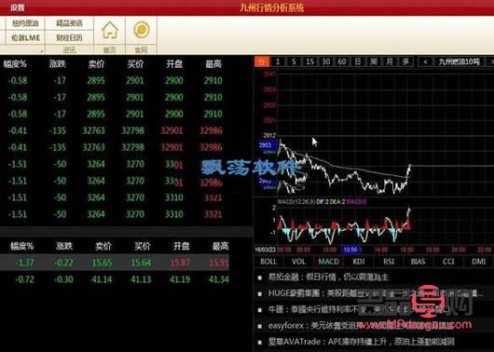Viewport: 494px width, 352px height.
Task: Show the KDJ indicator
Action: (359, 262)
